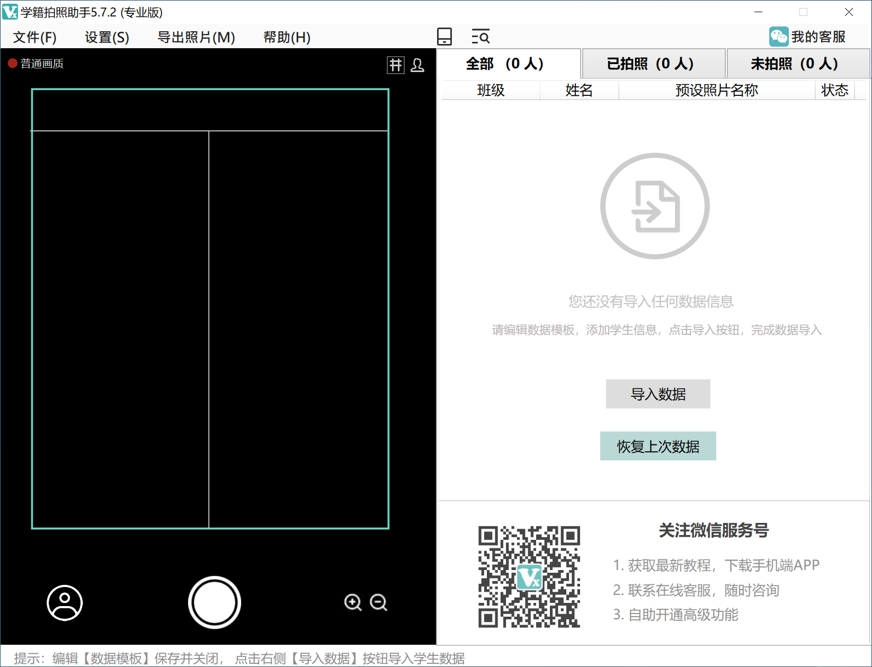The height and width of the screenshot is (667, 872).
Task: Click the status bar hint text
Action: coord(239,658)
